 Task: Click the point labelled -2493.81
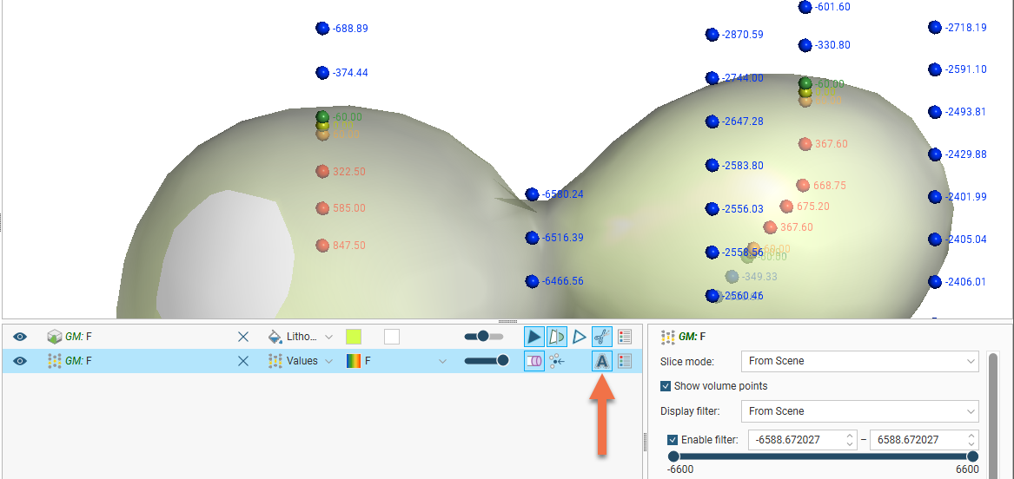934,112
